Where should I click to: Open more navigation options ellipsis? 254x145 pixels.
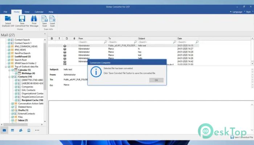37,130
